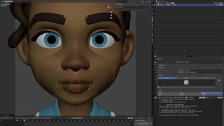The height and width of the screenshot is (126, 224).
Task: Click the studio light rotation slider
Action: (x=188, y=87)
